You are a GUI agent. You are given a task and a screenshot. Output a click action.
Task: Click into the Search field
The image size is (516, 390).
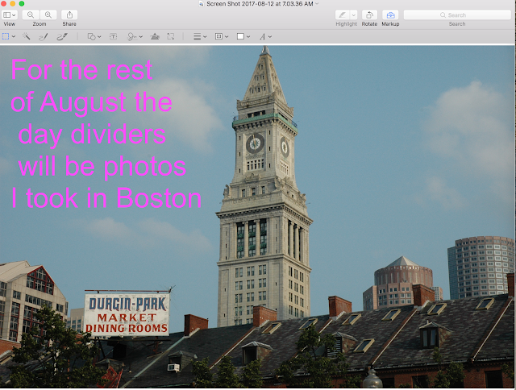457,15
